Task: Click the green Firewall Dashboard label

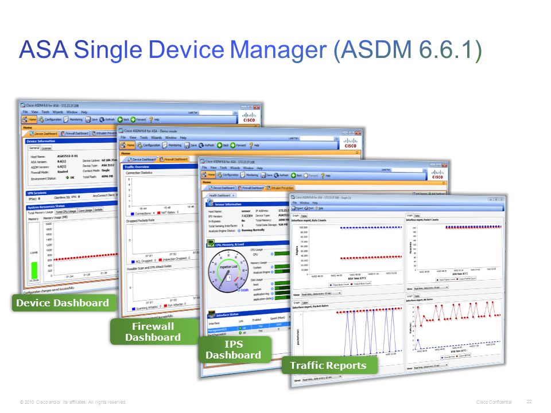Action: point(154,332)
